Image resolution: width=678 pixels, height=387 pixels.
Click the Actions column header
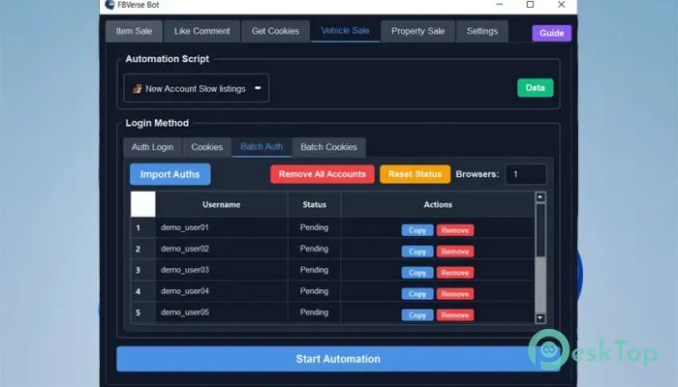pyautogui.click(x=438, y=204)
